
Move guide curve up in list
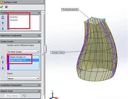coord(3,62)
